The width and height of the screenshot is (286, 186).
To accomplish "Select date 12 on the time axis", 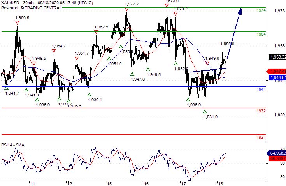I will pyautogui.click(x=70, y=184).
